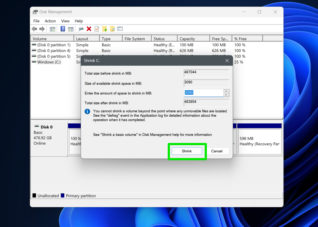Sort by Type column header
This screenshot has height=227, width=318.
pos(111,39)
